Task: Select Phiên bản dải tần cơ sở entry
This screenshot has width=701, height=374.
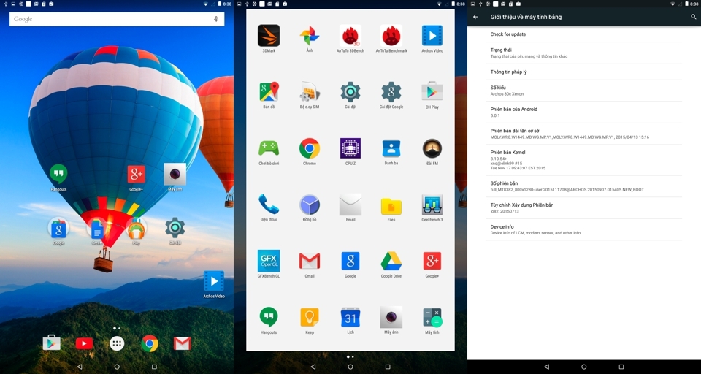Action: point(584,134)
